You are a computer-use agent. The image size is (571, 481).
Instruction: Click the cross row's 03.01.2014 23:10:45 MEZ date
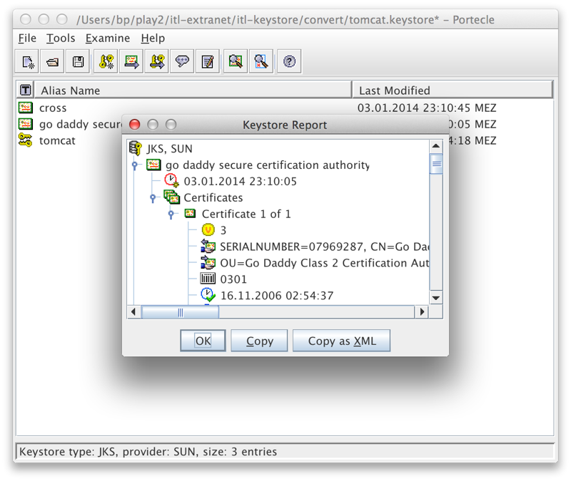[427, 108]
